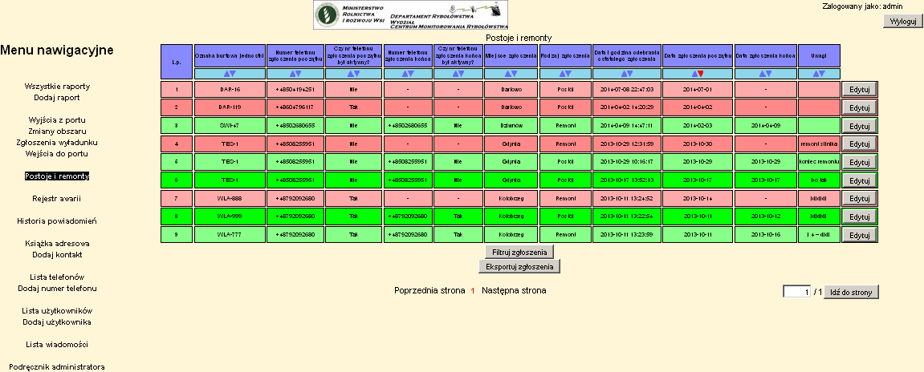The height and width of the screenshot is (372, 924).
Task: Sort Data zgłoszenia końca with up arrow
Action: [761, 74]
